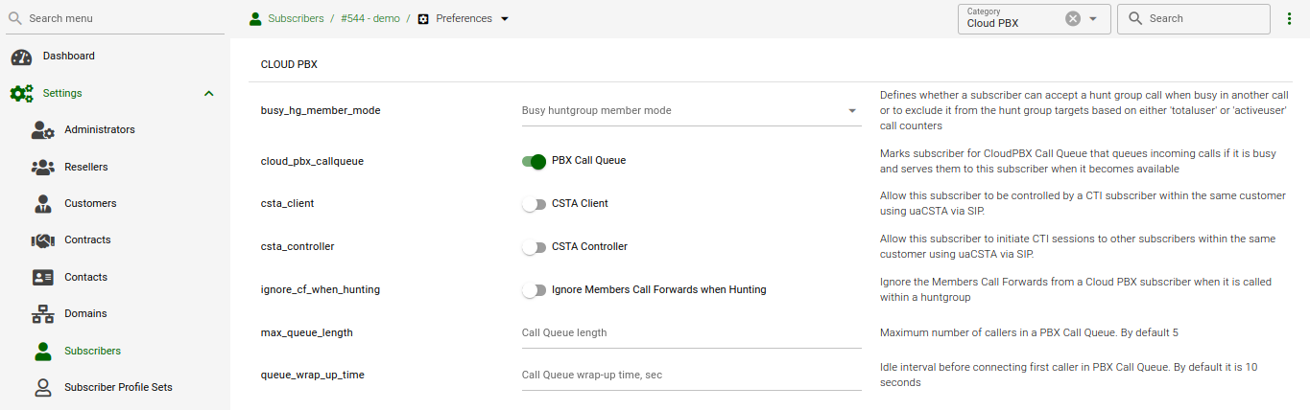The width and height of the screenshot is (1310, 410).
Task: Click the magnifier icon in top Search field
Action: point(1135,18)
